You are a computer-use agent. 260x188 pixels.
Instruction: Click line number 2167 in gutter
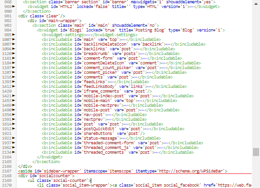[7, 171]
